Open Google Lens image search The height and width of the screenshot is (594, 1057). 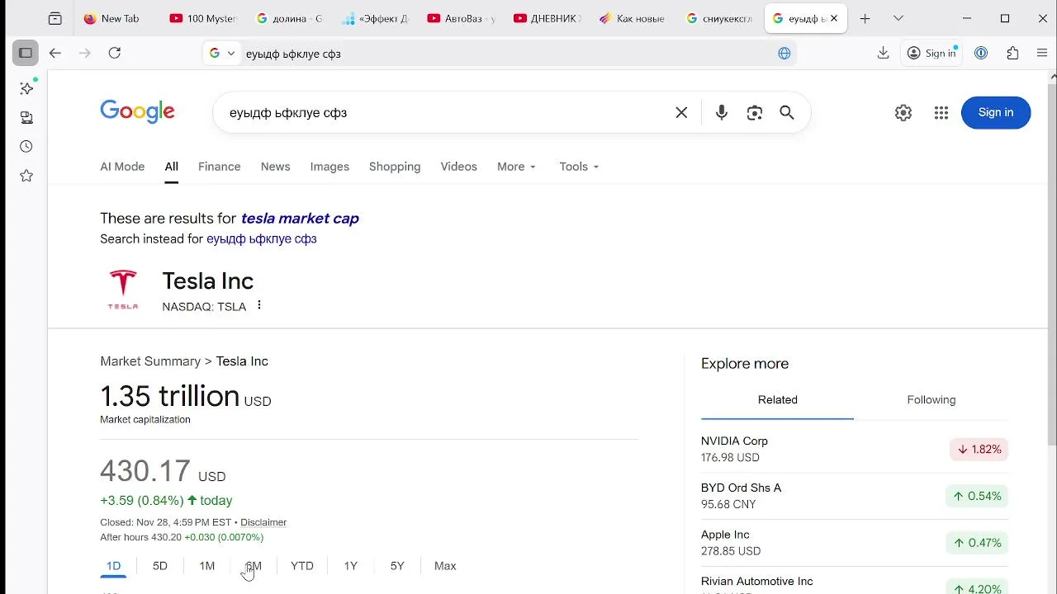click(754, 113)
